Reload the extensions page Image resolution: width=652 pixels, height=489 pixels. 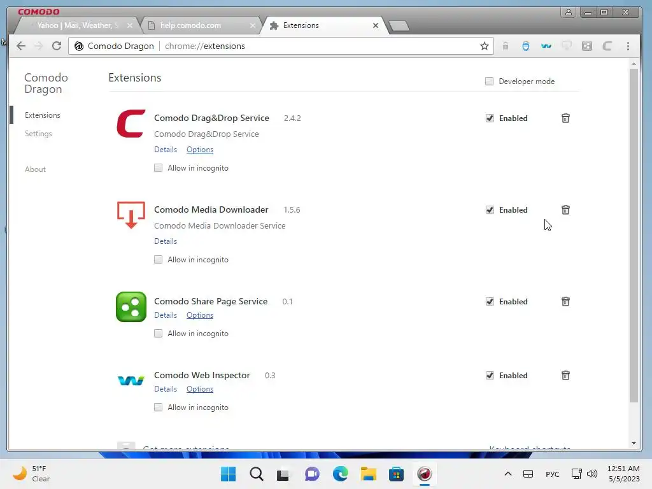pos(57,46)
